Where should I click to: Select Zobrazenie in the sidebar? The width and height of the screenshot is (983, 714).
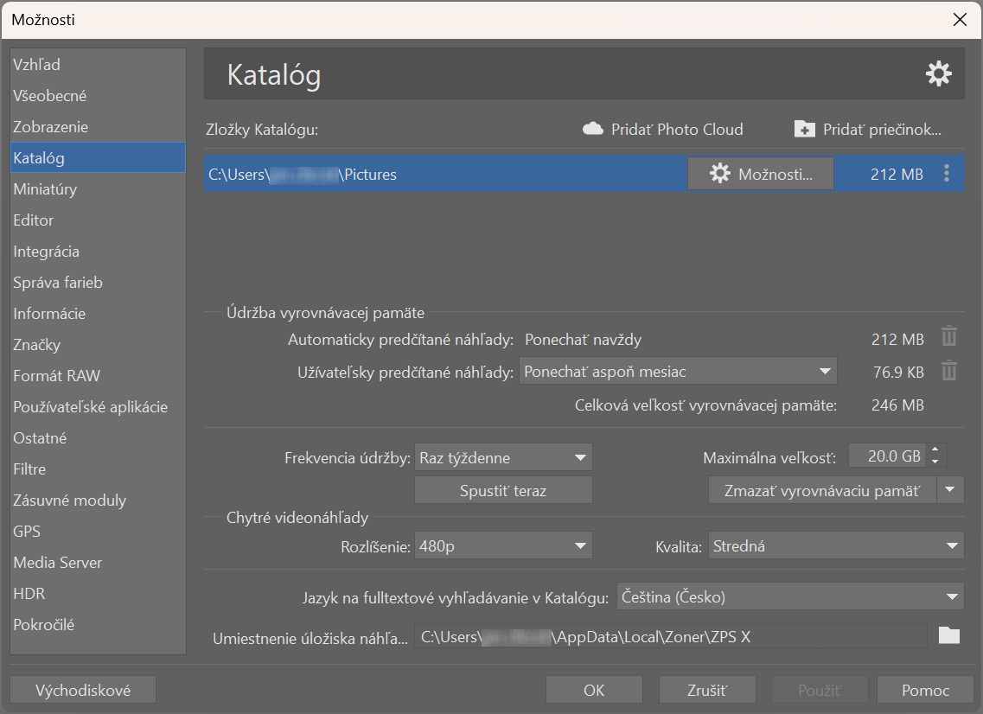(98, 126)
